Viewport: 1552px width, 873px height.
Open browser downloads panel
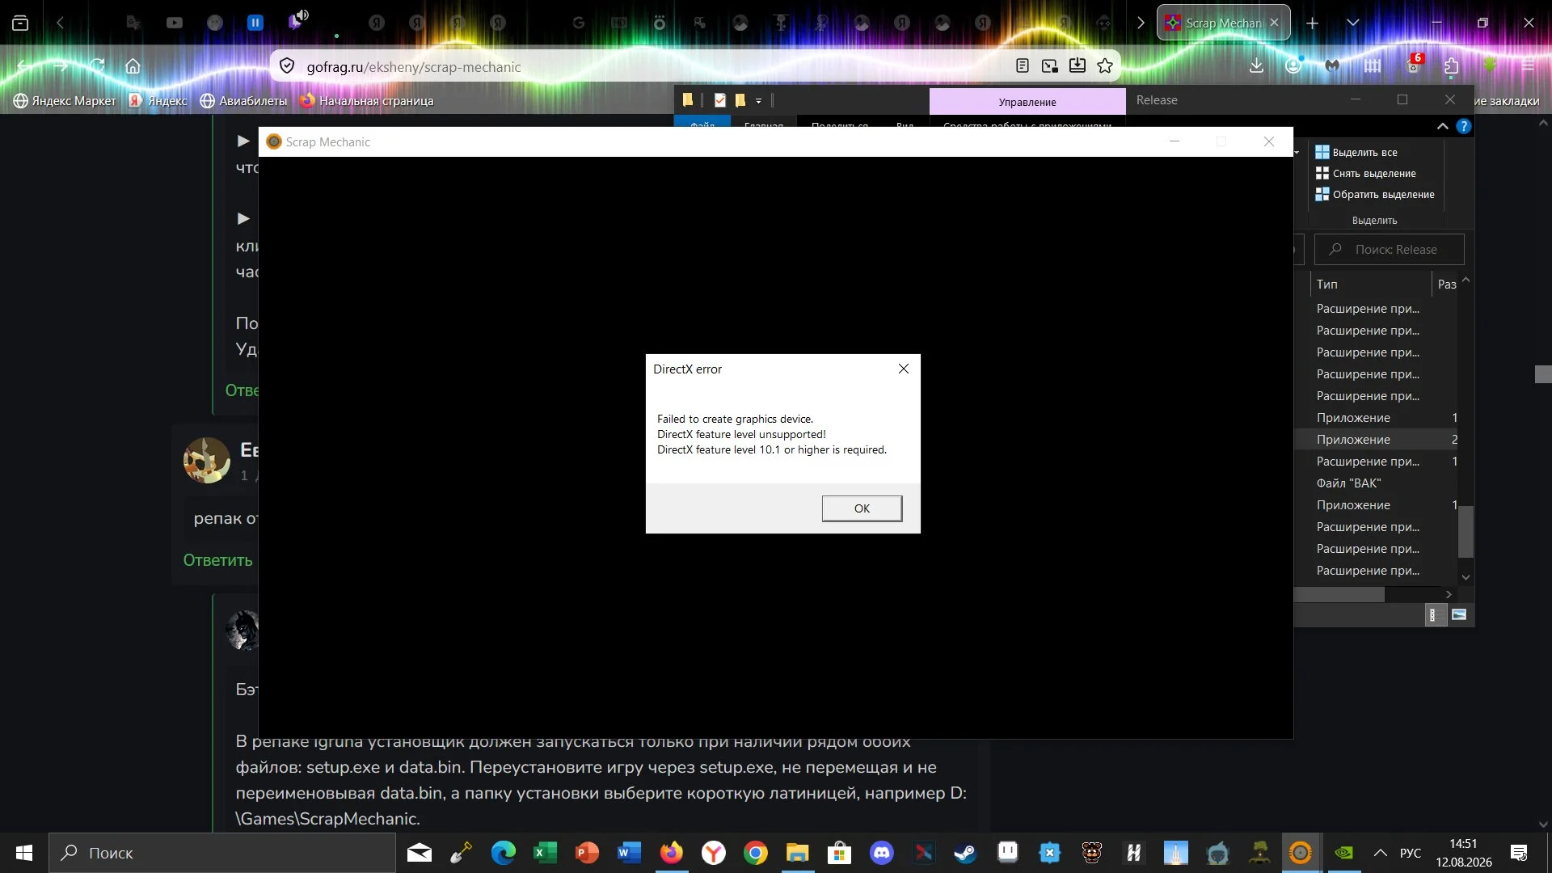coord(1256,66)
